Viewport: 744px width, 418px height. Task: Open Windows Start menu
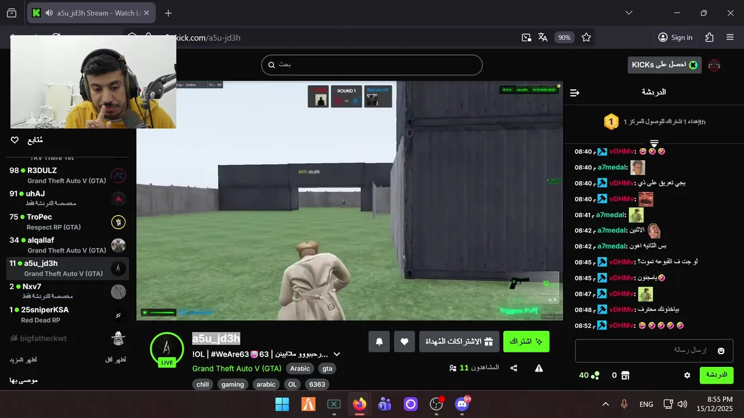[x=282, y=404]
